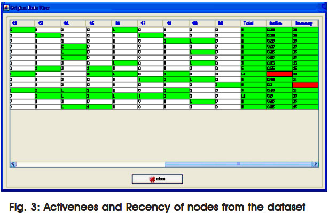Screen dimensions: 329x214
Task: Click the blue horizontal scrollbar thumb
Action: [238, 163]
